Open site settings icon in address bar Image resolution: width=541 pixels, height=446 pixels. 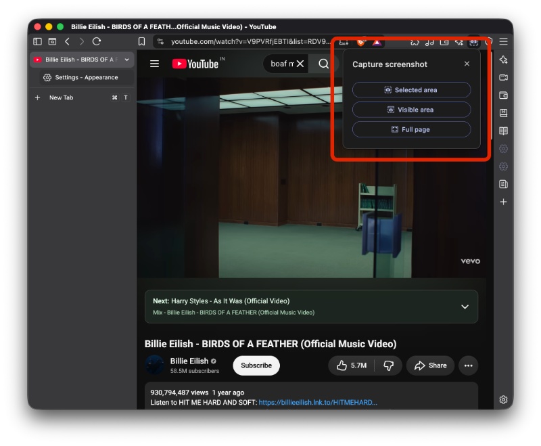click(x=160, y=41)
